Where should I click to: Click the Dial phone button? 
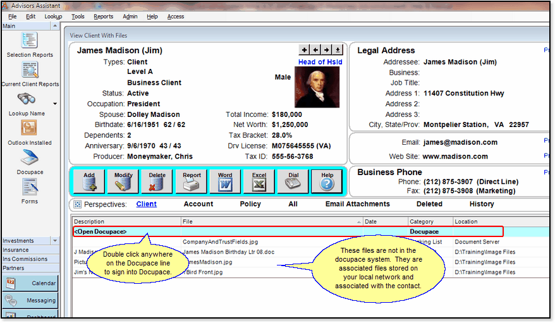293,181
